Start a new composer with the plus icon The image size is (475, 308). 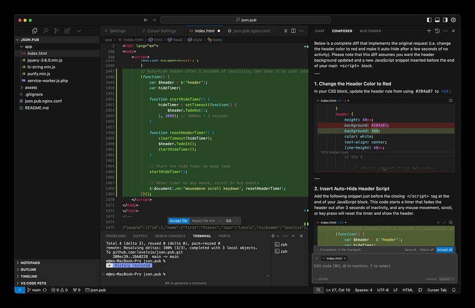428,31
